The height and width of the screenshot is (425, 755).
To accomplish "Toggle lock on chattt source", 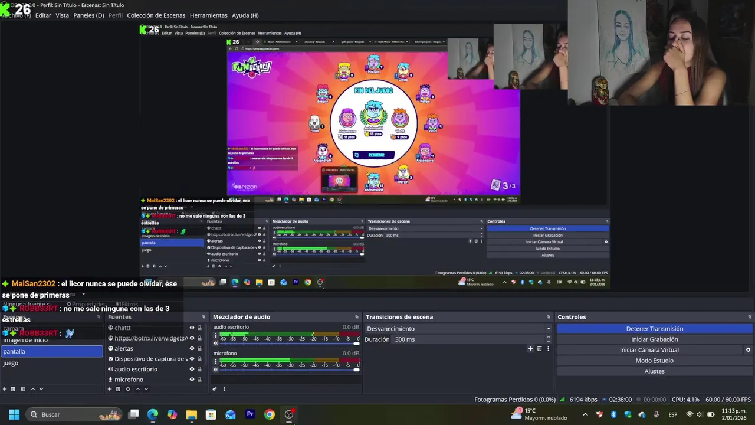I will point(199,328).
